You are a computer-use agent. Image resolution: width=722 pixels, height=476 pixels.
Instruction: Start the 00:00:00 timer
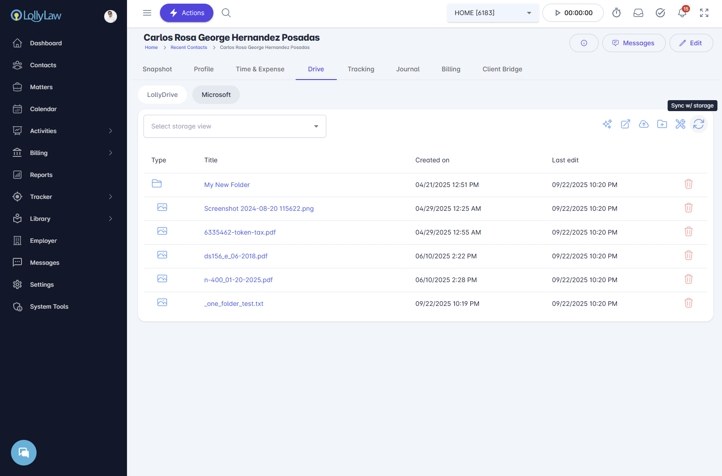573,13
